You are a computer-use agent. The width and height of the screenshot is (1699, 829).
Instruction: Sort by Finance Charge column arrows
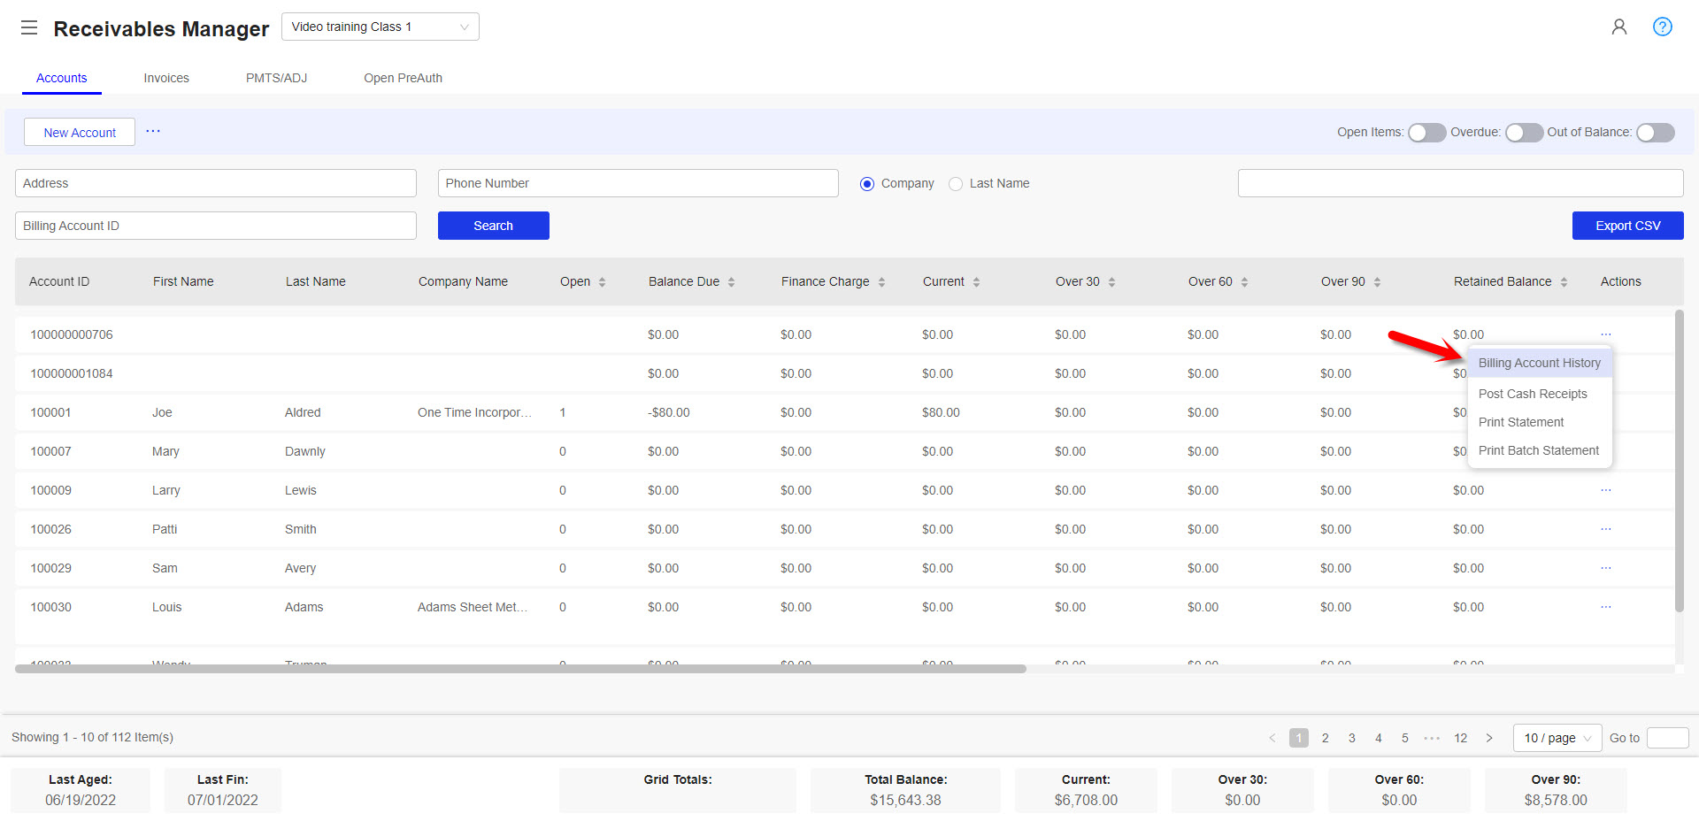[881, 282]
